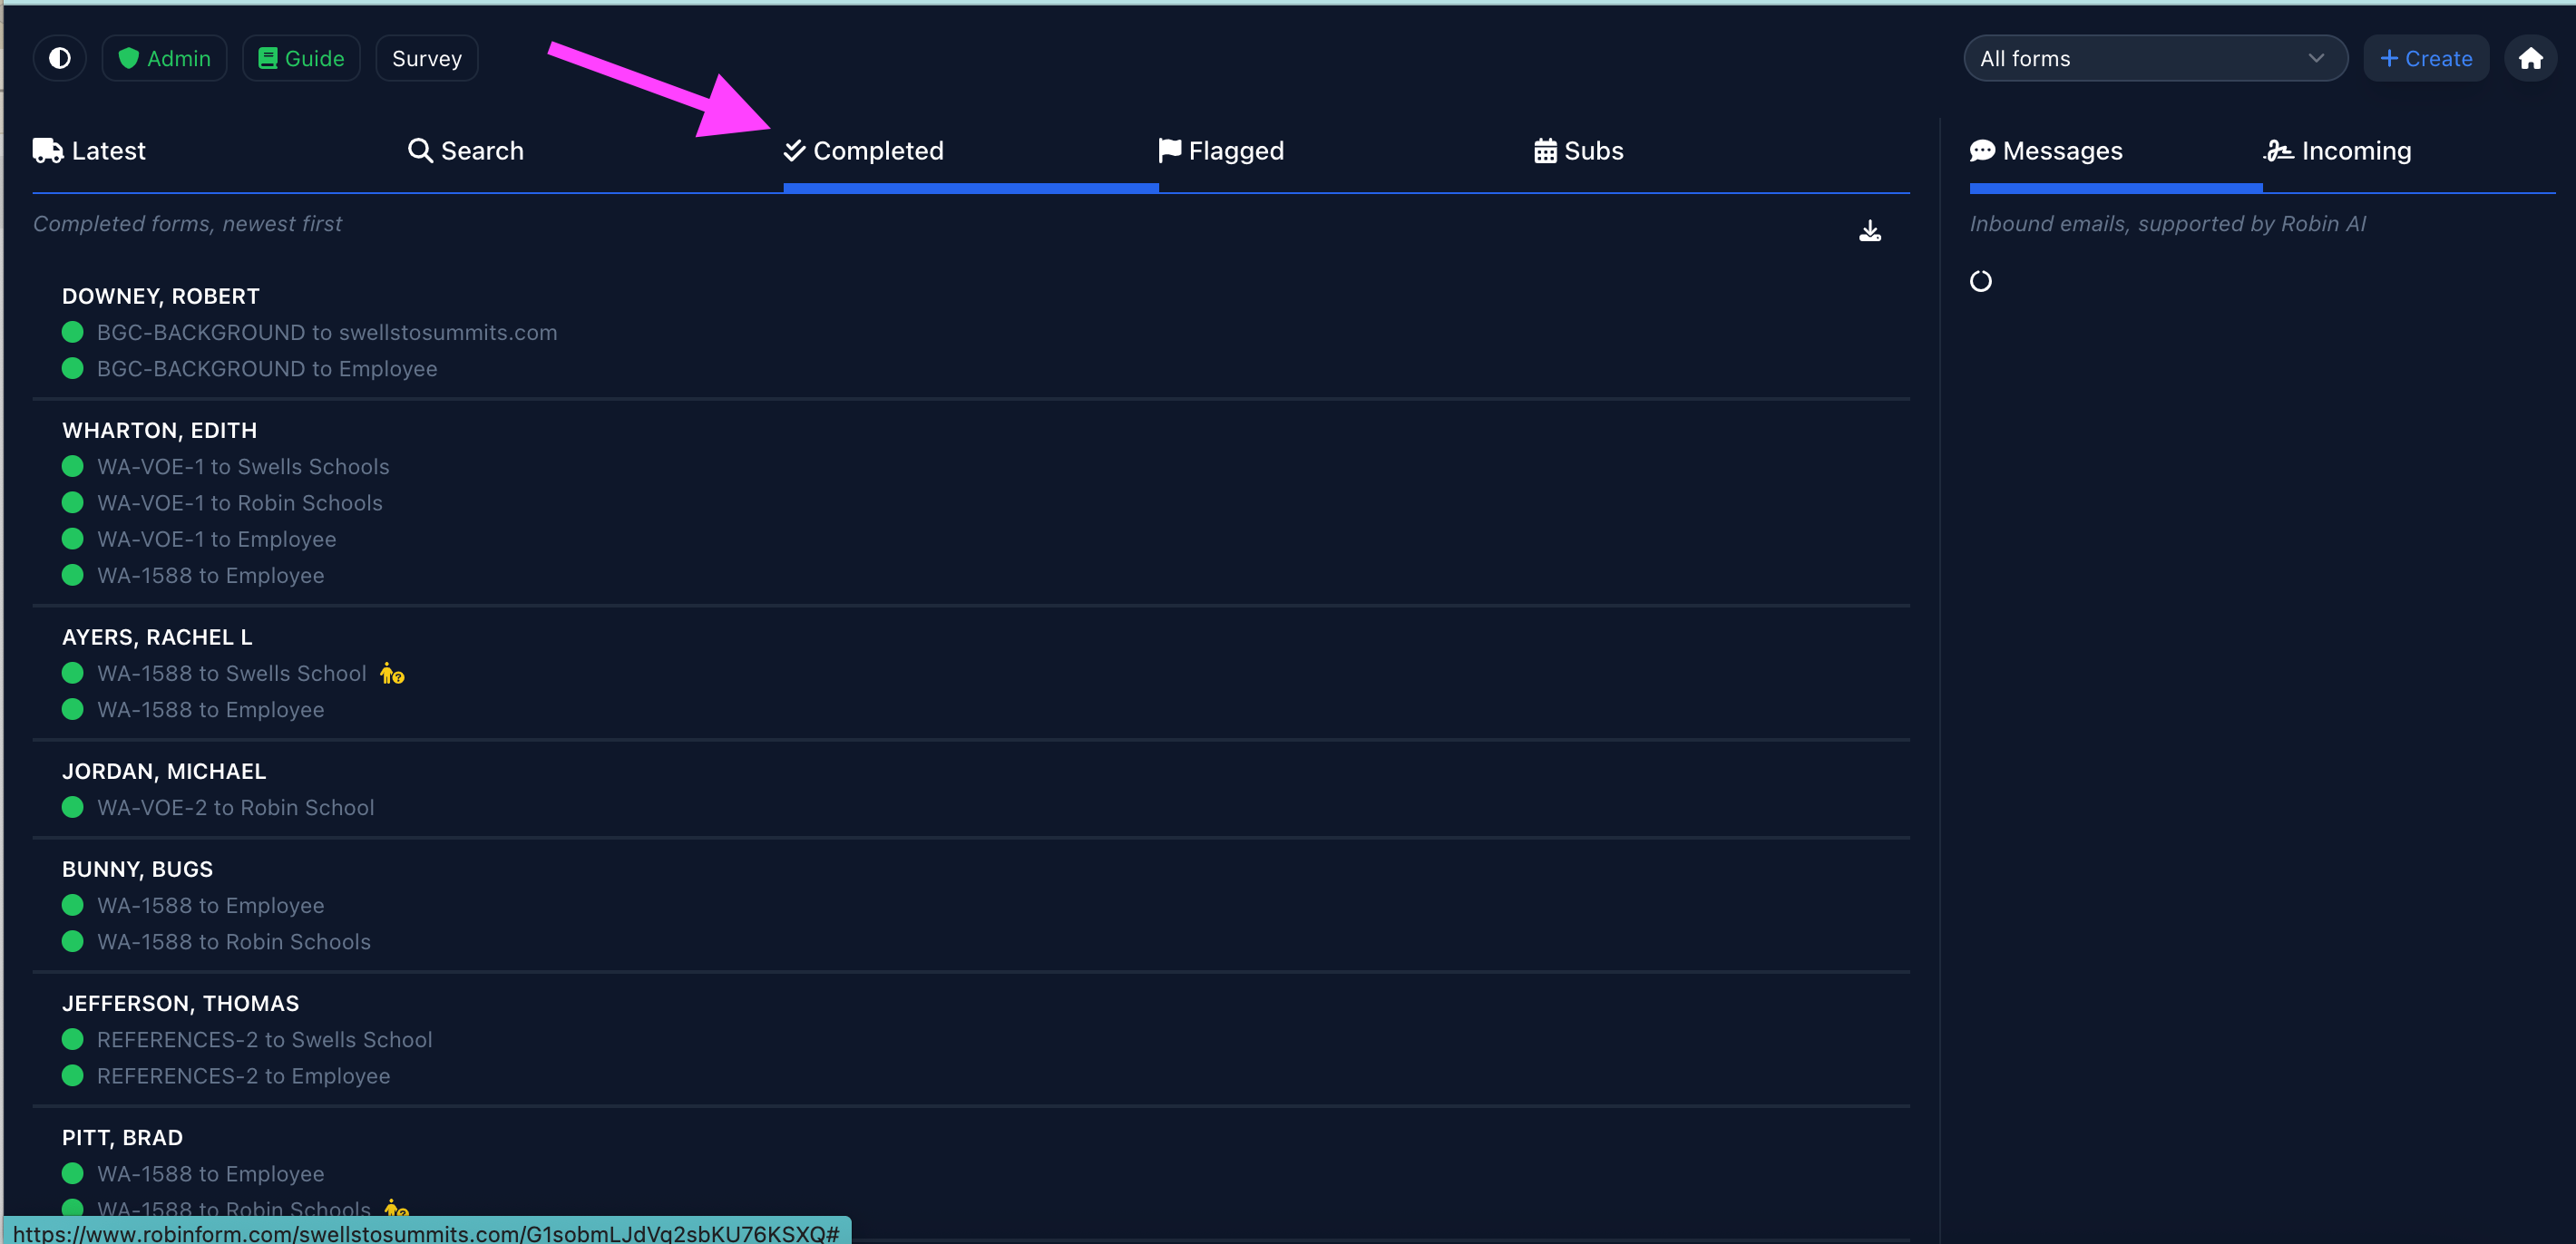The width and height of the screenshot is (2576, 1244).
Task: Open the Subs calendar tab
Action: click(x=1578, y=151)
